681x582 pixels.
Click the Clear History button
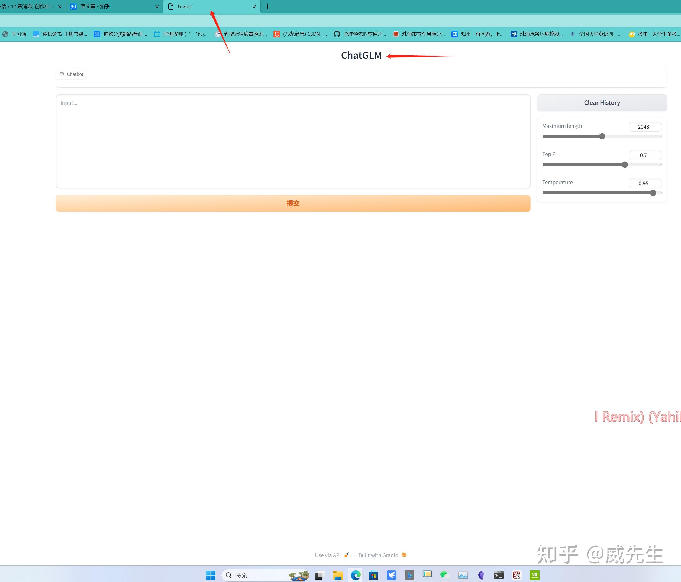[602, 103]
